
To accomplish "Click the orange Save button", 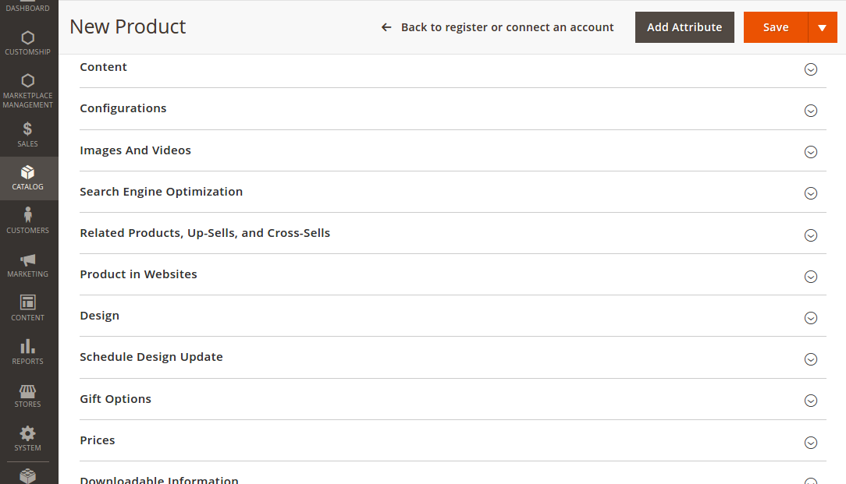I will point(775,27).
